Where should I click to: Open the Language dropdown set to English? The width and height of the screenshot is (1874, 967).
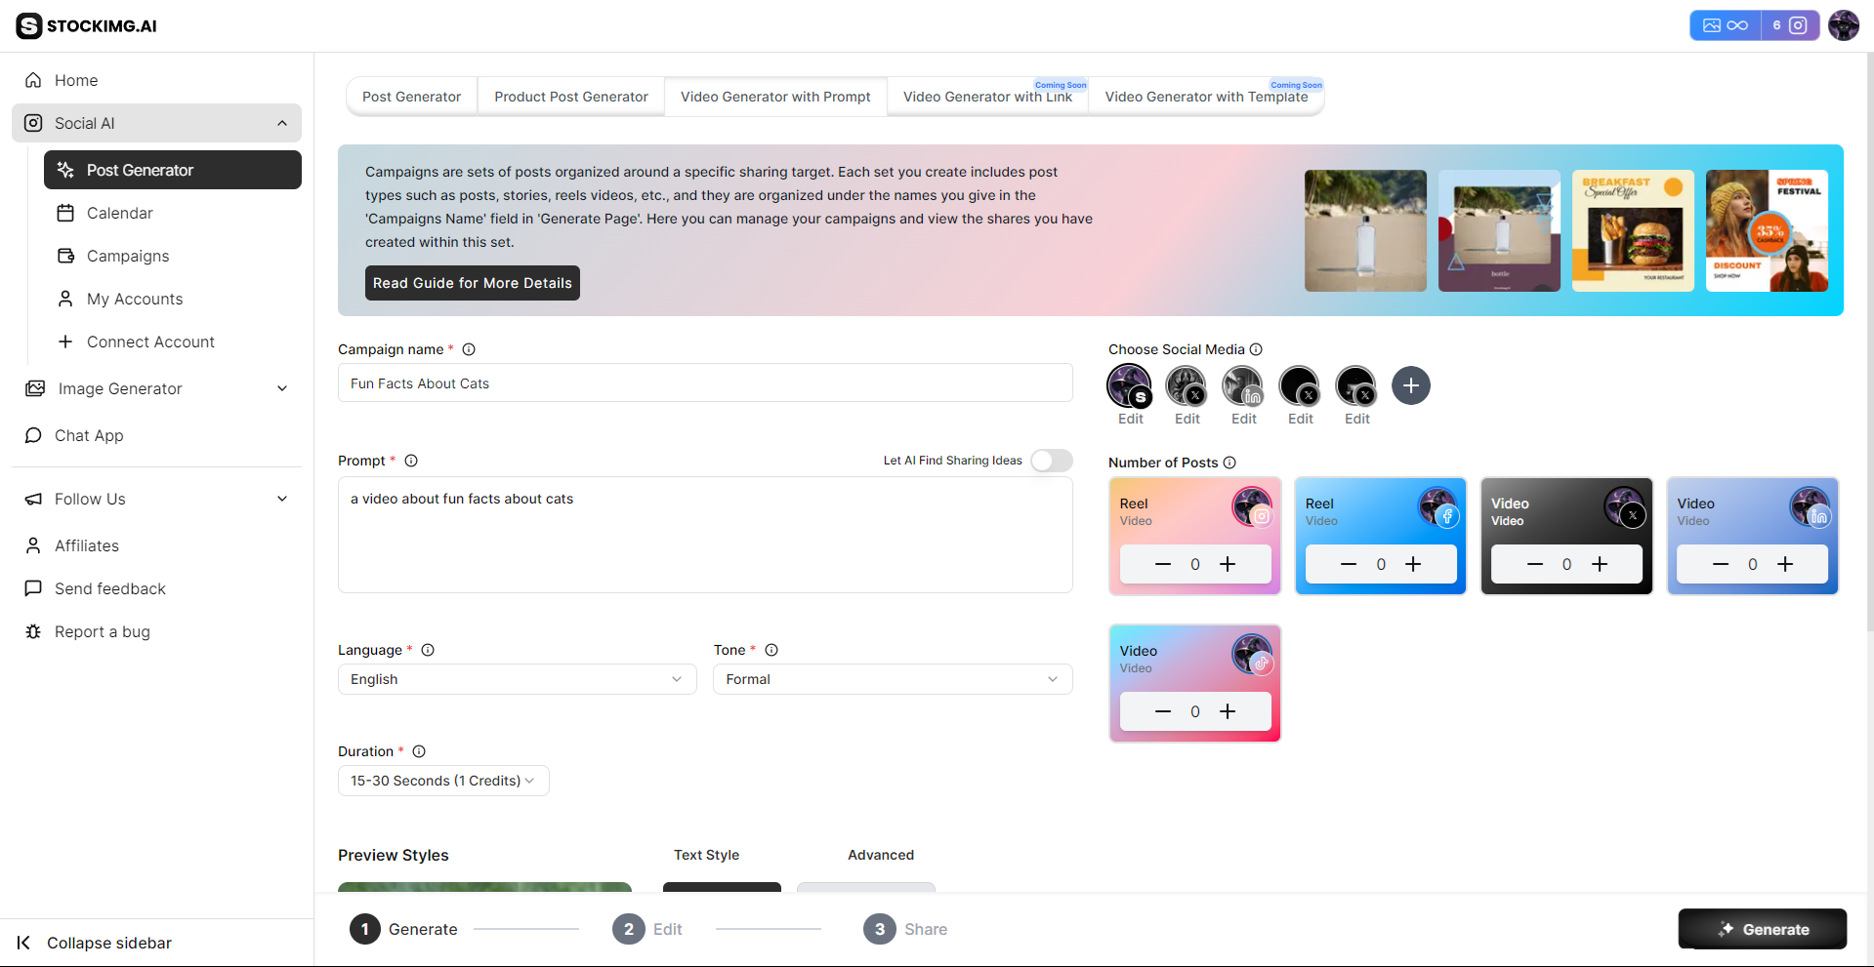[517, 679]
